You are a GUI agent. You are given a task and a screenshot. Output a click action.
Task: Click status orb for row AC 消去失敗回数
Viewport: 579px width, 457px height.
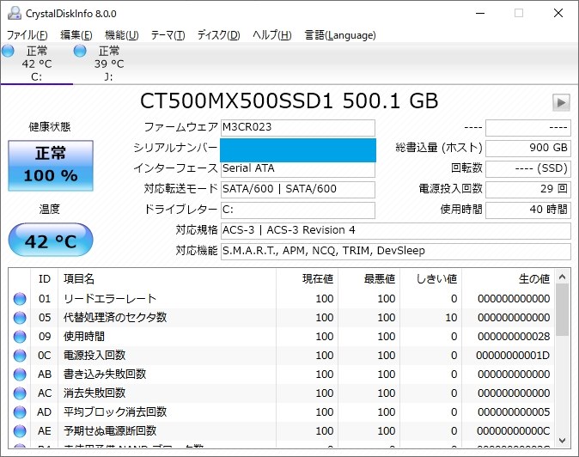tap(20, 393)
